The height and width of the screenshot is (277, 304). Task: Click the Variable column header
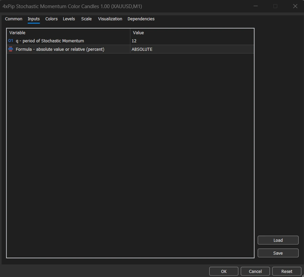pos(68,33)
